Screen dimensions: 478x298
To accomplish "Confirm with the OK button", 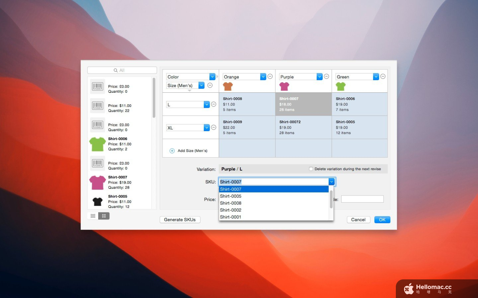I will (382, 219).
